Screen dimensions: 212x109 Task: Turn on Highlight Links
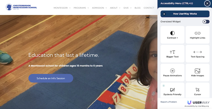point(197,35)
